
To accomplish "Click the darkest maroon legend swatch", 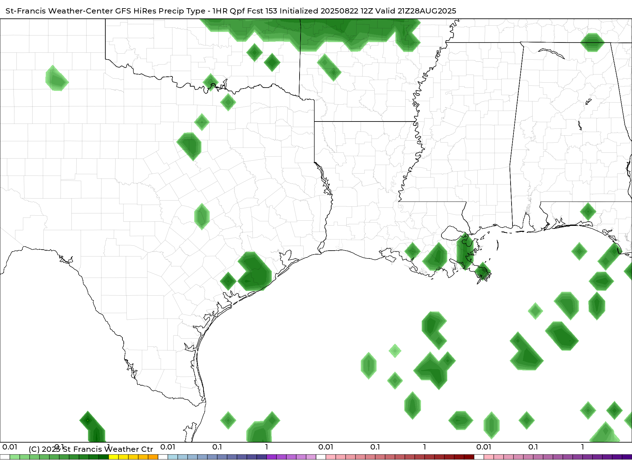I will tap(469, 457).
